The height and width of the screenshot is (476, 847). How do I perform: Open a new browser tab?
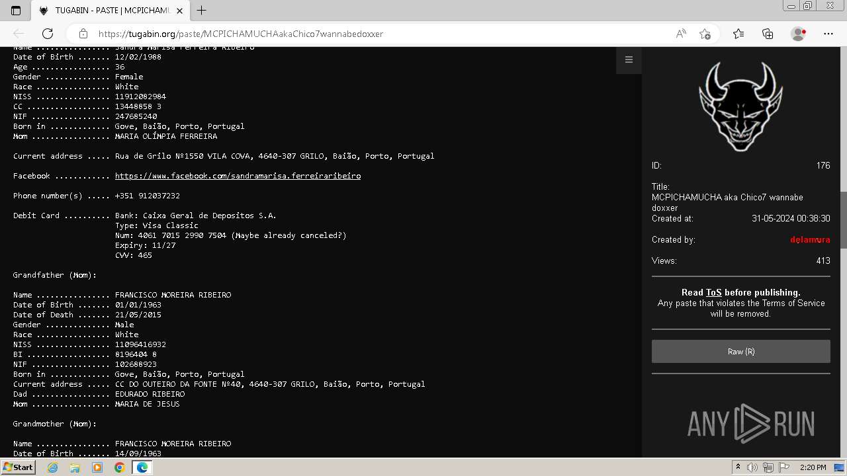(202, 11)
